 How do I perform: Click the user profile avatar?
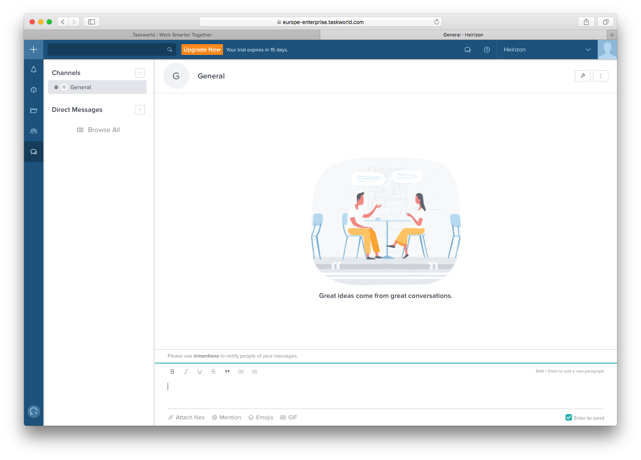[x=607, y=50]
